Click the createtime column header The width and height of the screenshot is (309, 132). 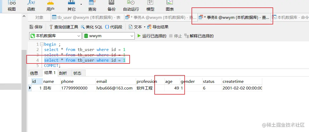point(242,81)
